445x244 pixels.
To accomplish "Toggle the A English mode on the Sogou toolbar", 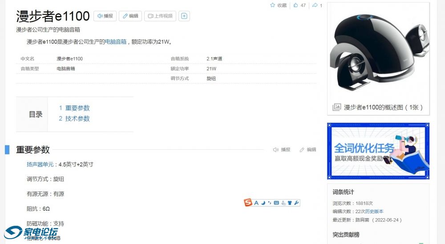I will (256, 203).
